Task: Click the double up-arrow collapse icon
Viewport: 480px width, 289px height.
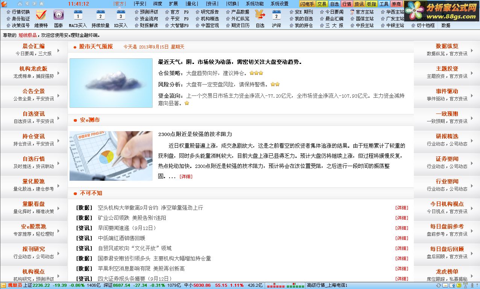Action: click(x=41, y=4)
